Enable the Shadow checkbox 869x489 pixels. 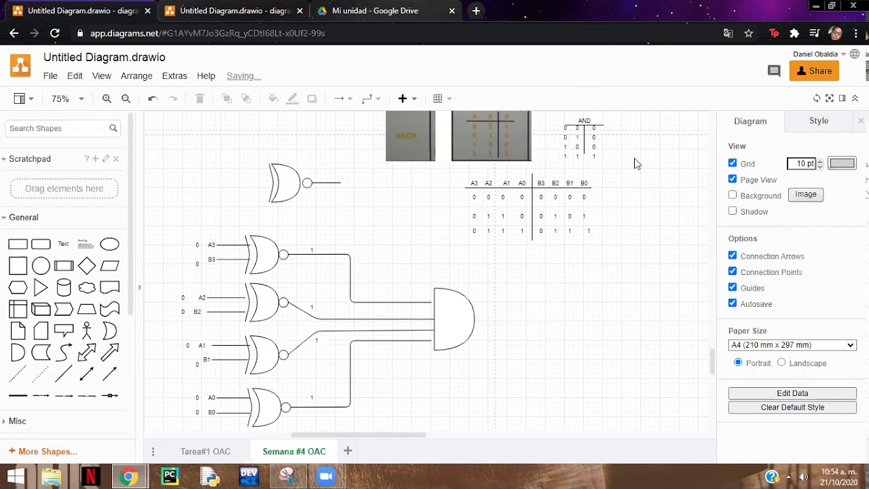[733, 211]
